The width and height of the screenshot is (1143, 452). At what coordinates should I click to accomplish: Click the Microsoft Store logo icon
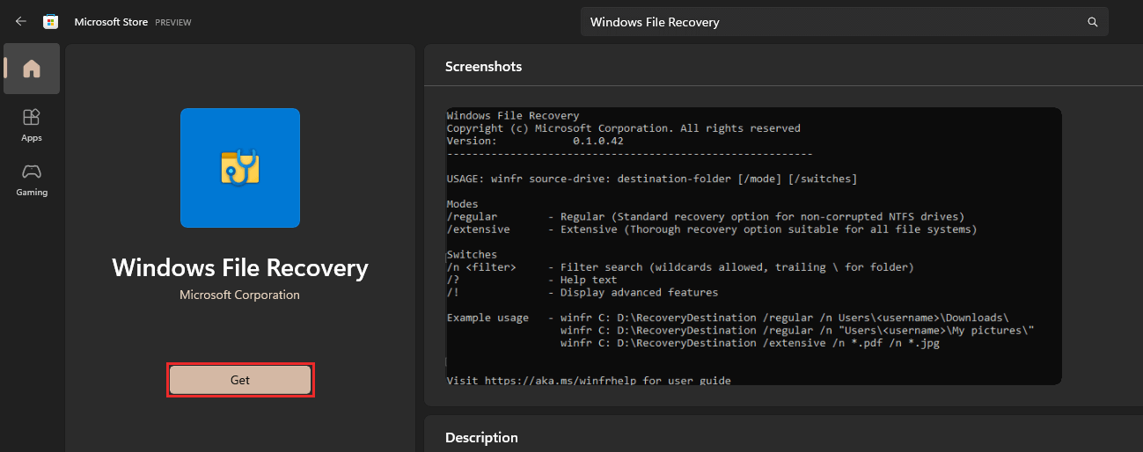click(x=52, y=21)
